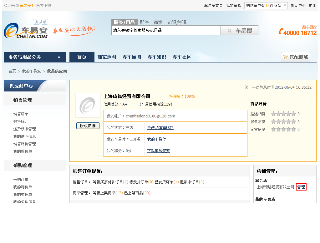The image size is (320, 243).
Task: Click the 养车安心又省钱! slogan image
Action: click(x=74, y=30)
